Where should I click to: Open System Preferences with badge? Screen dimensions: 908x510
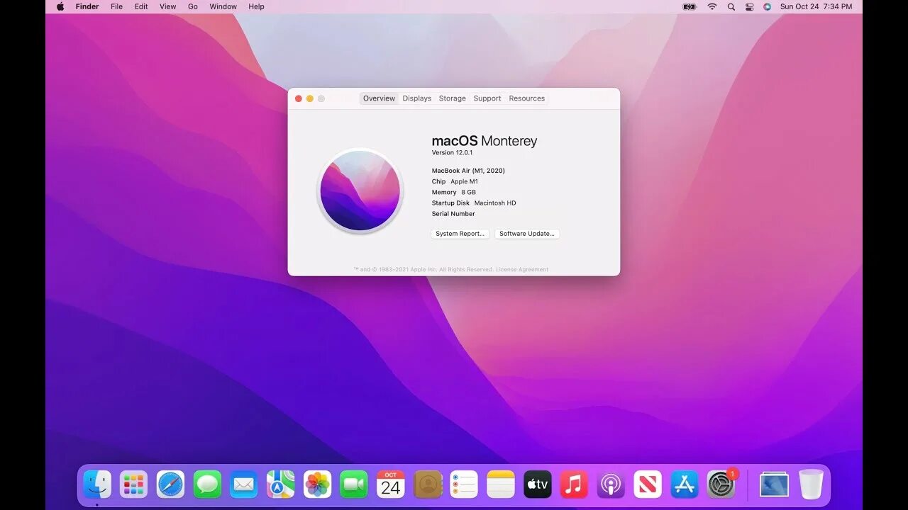pyautogui.click(x=721, y=484)
